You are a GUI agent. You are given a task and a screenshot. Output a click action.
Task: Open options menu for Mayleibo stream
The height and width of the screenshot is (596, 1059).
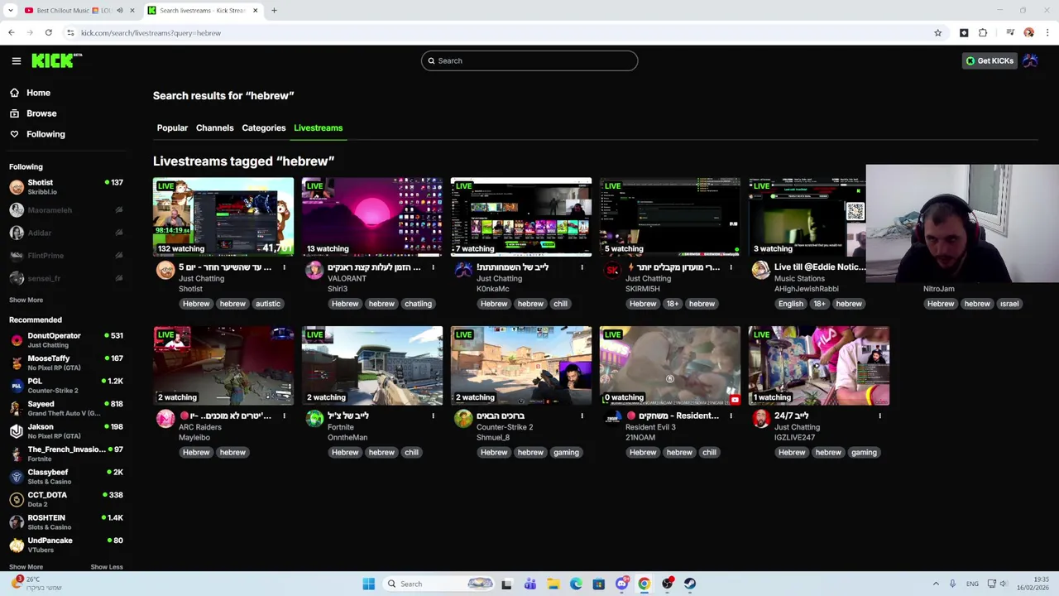pos(284,416)
